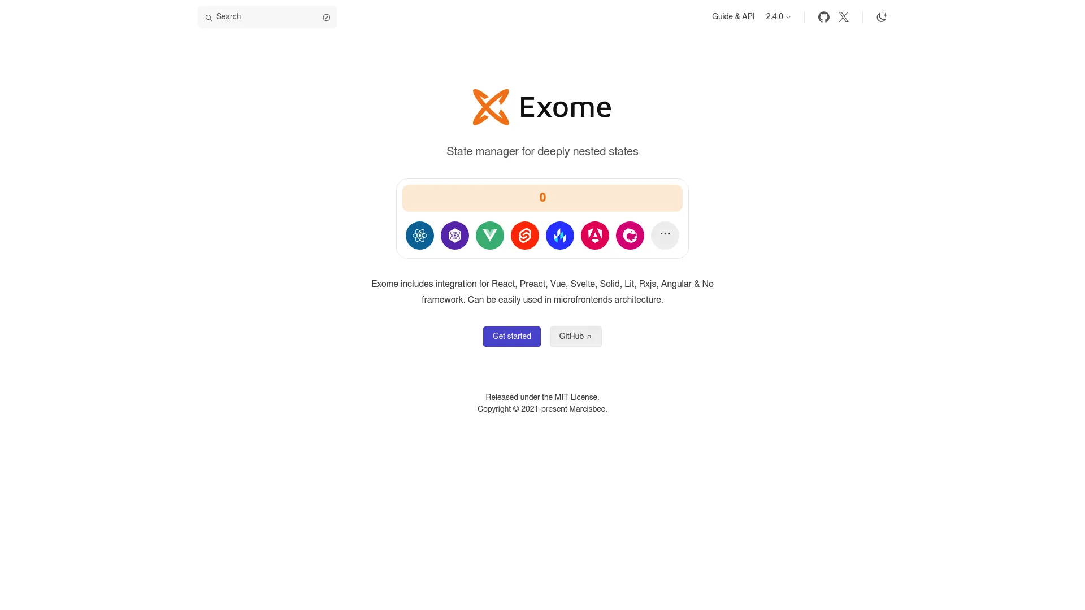
Task: Click the search input field
Action: pyautogui.click(x=266, y=16)
